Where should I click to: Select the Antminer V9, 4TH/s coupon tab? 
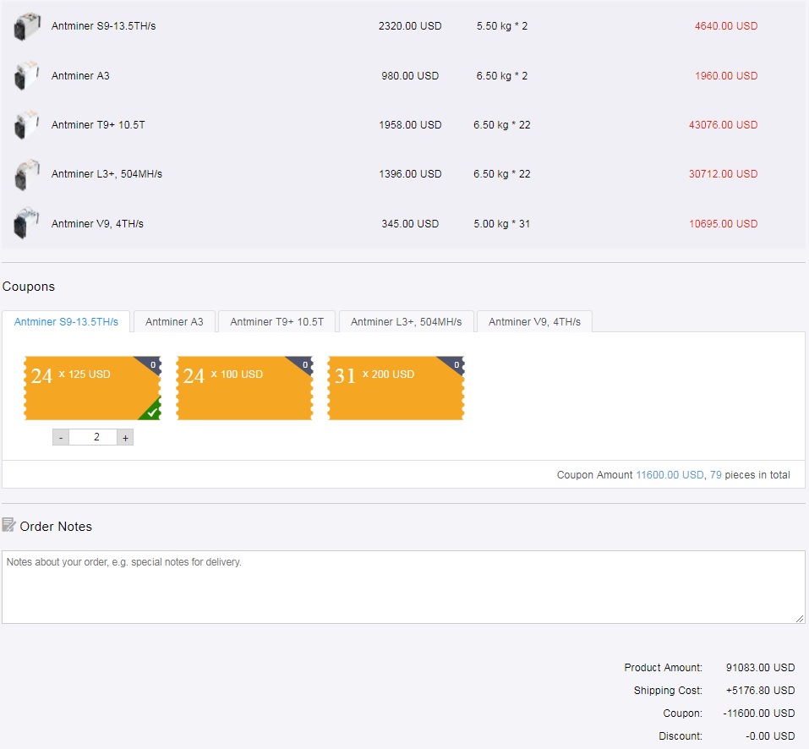[534, 322]
